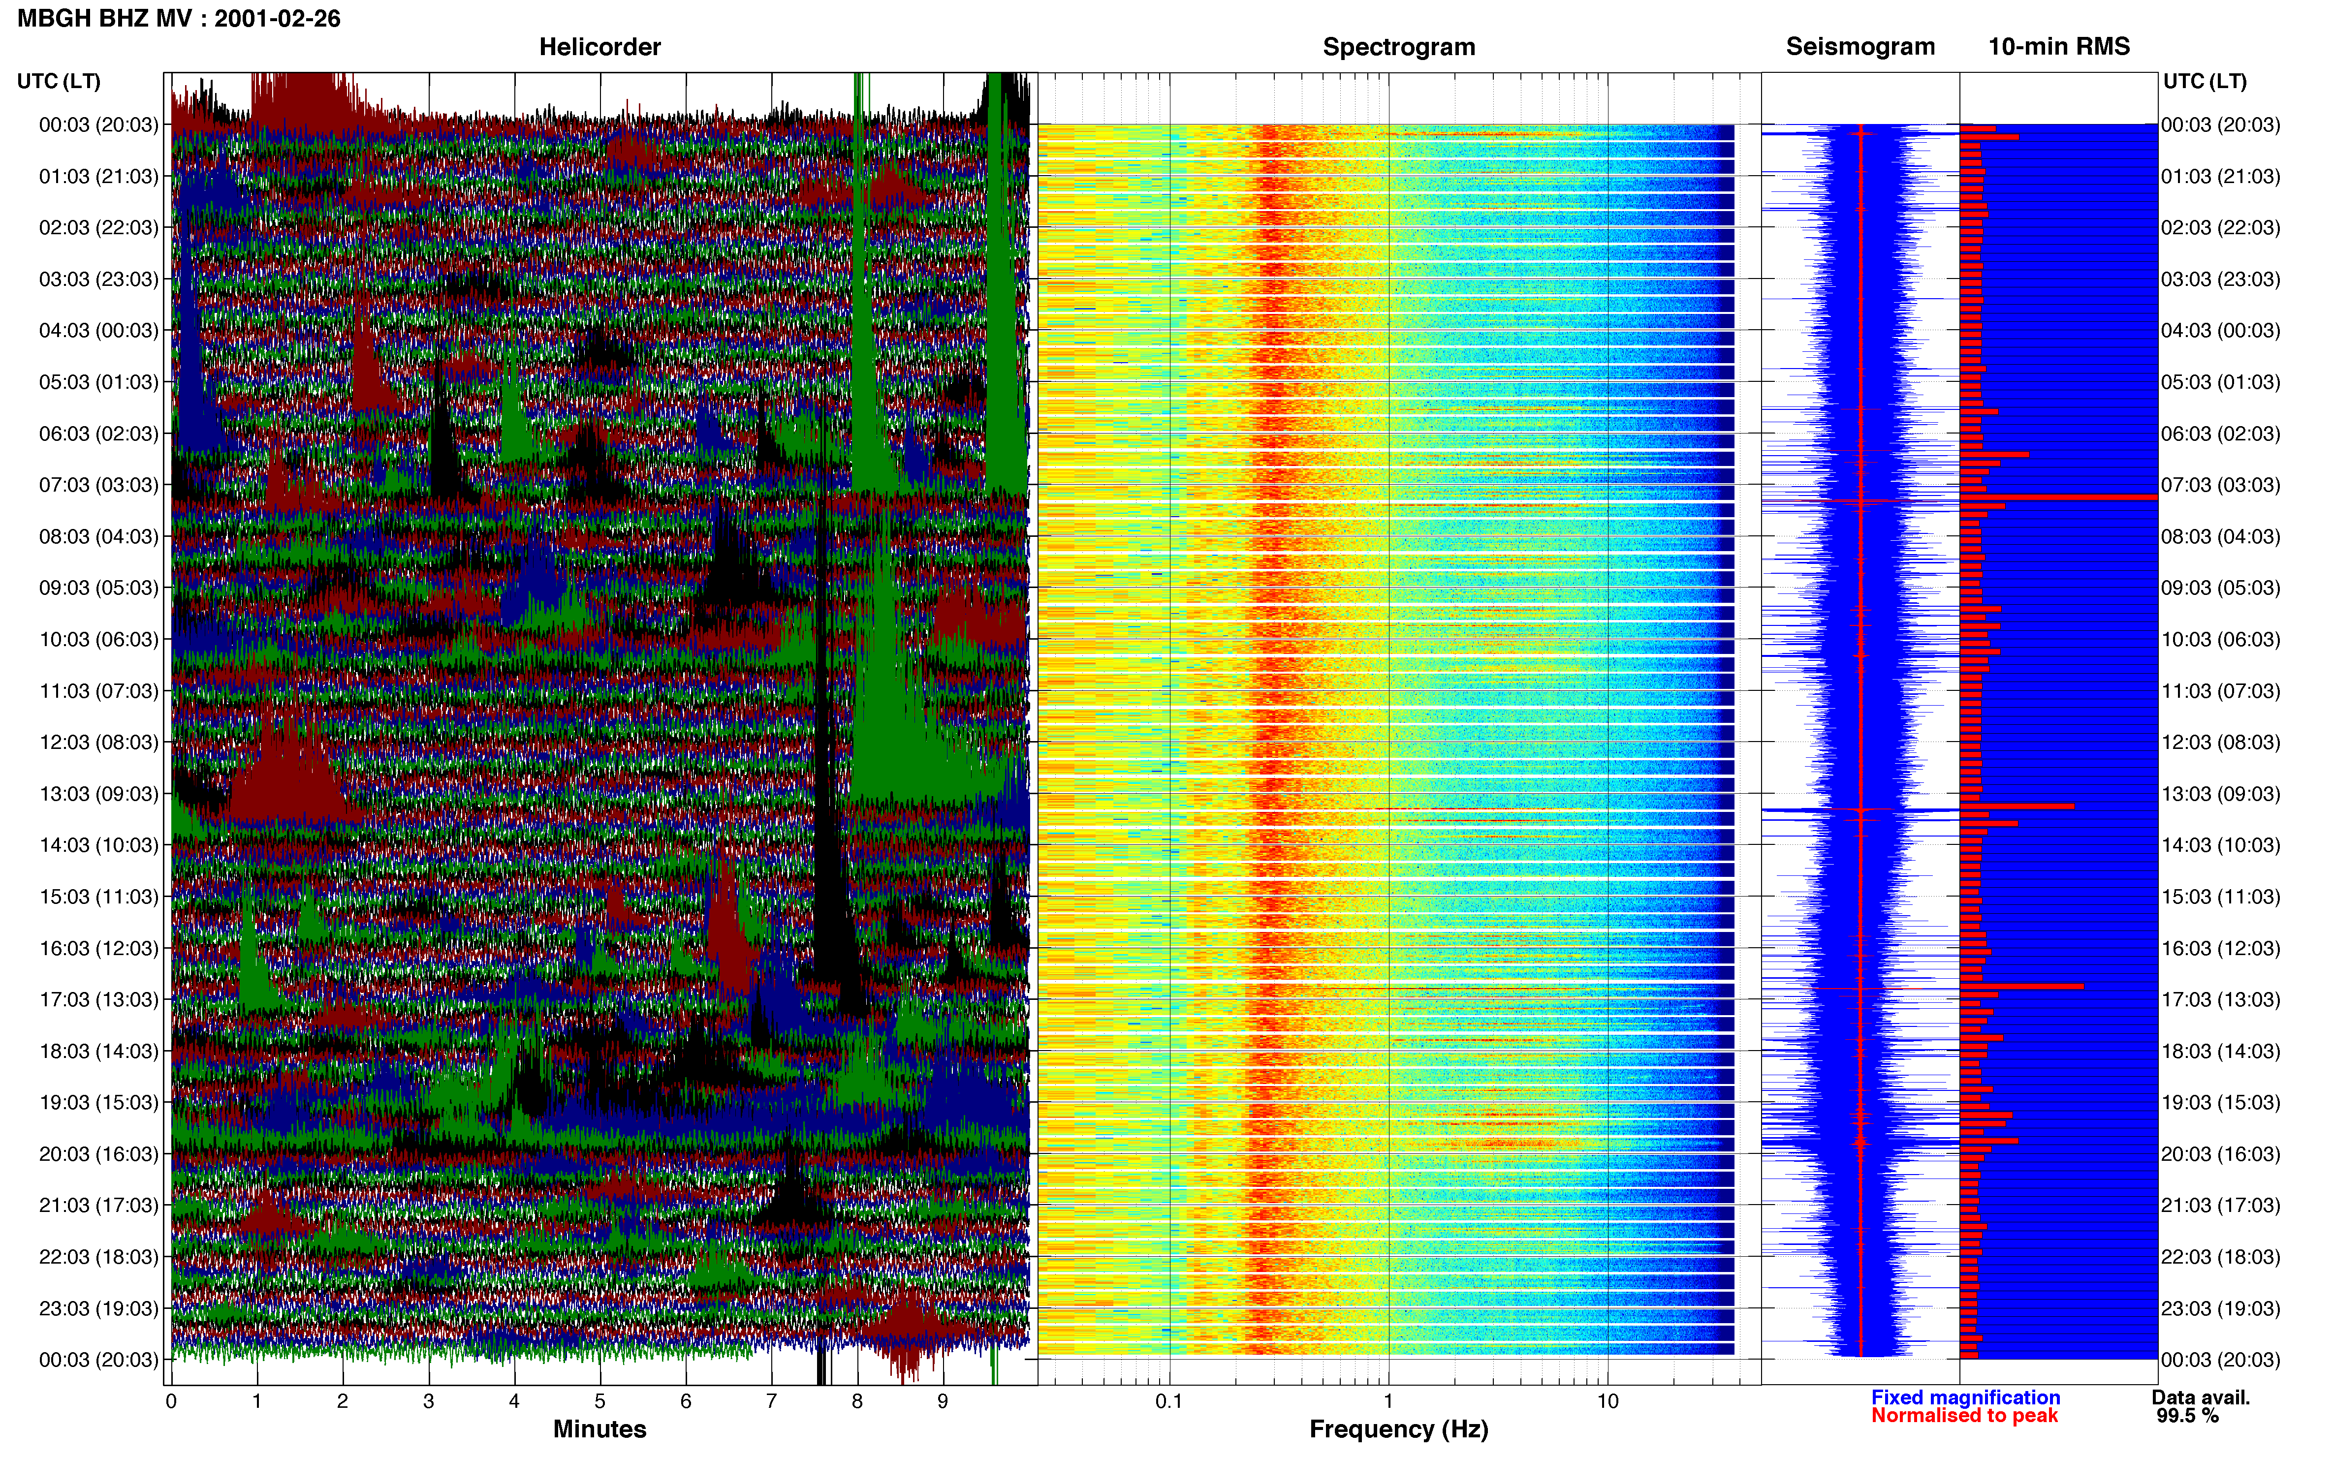Click left time label '16:03 (12:03)'

pos(98,948)
